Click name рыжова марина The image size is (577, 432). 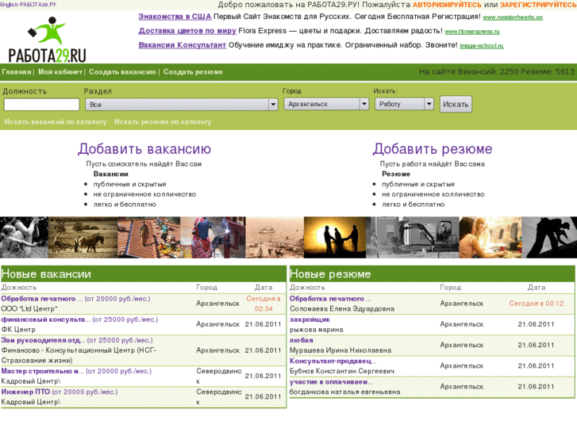[316, 330]
